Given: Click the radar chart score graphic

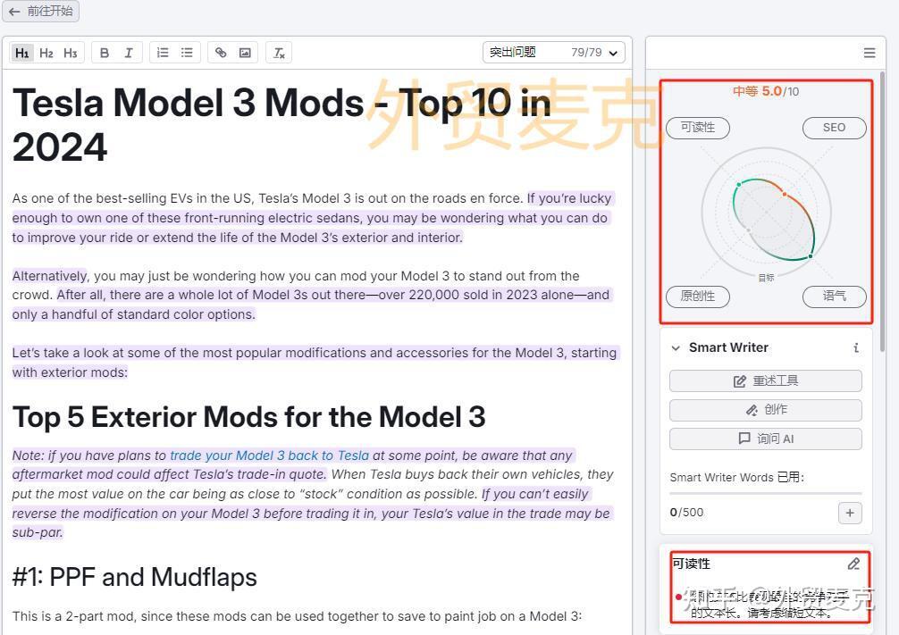Looking at the screenshot, I should (767, 213).
